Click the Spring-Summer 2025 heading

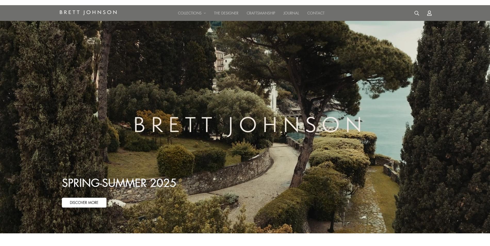coord(119,183)
